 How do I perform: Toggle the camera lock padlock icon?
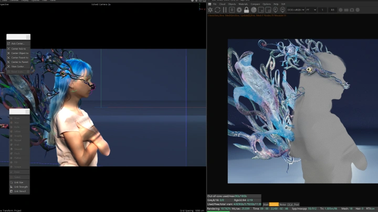point(246,10)
